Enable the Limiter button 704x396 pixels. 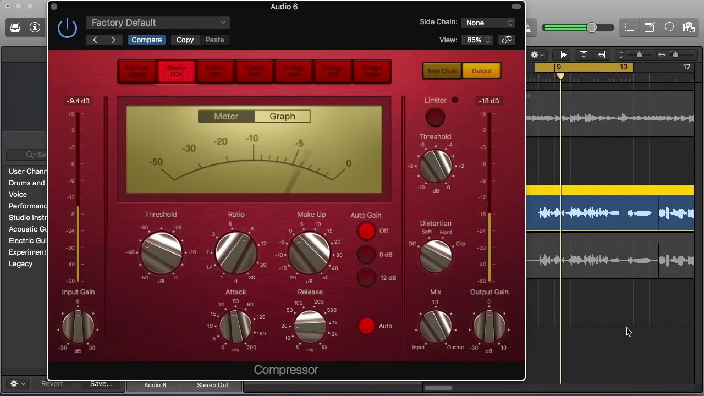[x=435, y=117]
